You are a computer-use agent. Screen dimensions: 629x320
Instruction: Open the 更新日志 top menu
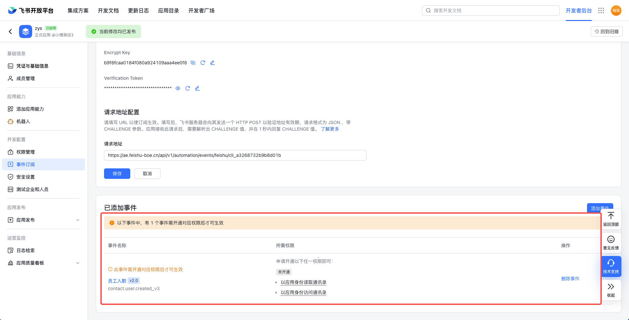pyautogui.click(x=138, y=11)
